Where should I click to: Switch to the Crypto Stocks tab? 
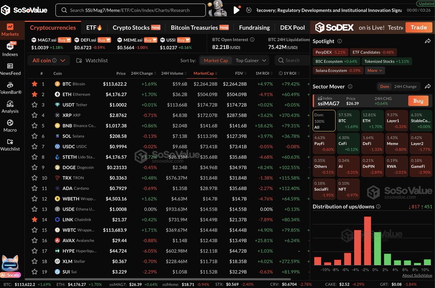pyautogui.click(x=137, y=28)
